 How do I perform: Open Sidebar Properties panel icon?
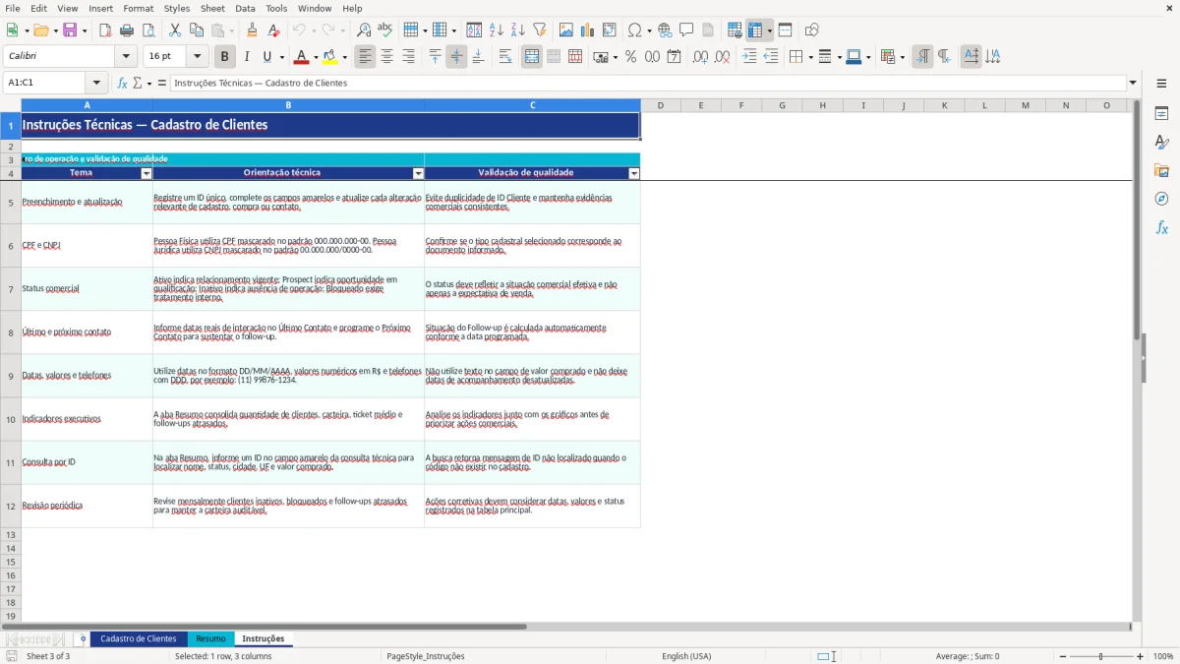[x=1161, y=114]
